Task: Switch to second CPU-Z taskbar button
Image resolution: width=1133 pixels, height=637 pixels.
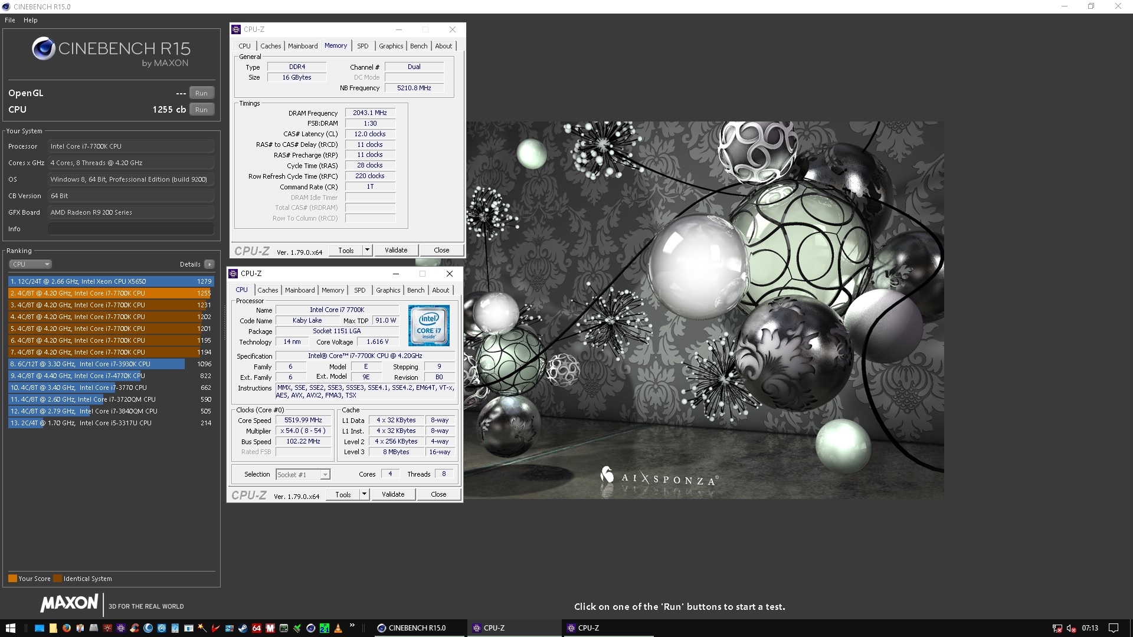Action: [x=608, y=628]
